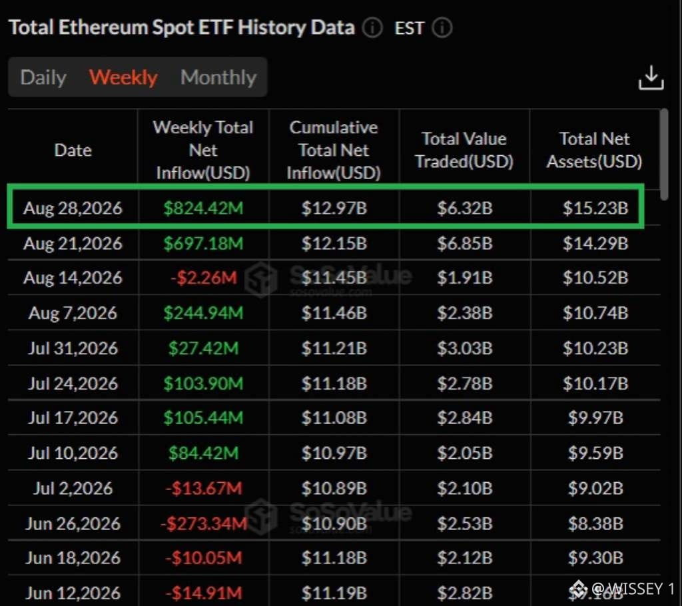Click the EST timezone label
Viewport: 682px width, 606px height.
click(409, 28)
